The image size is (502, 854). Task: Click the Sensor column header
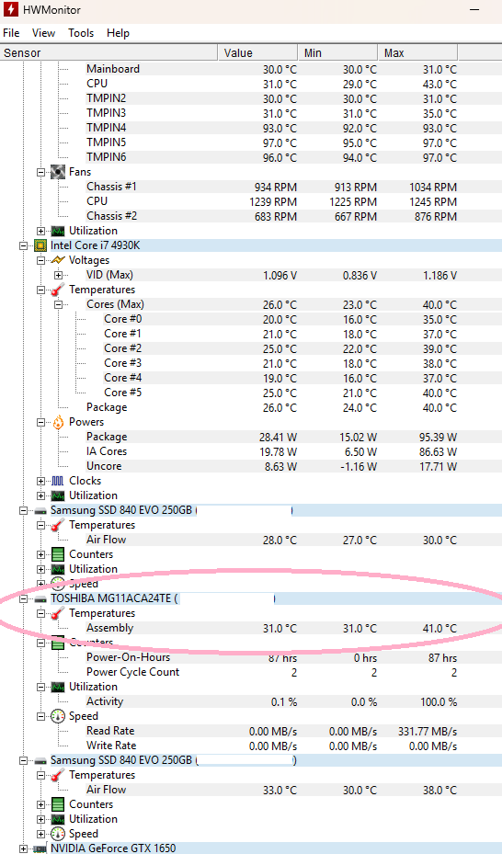[x=108, y=52]
